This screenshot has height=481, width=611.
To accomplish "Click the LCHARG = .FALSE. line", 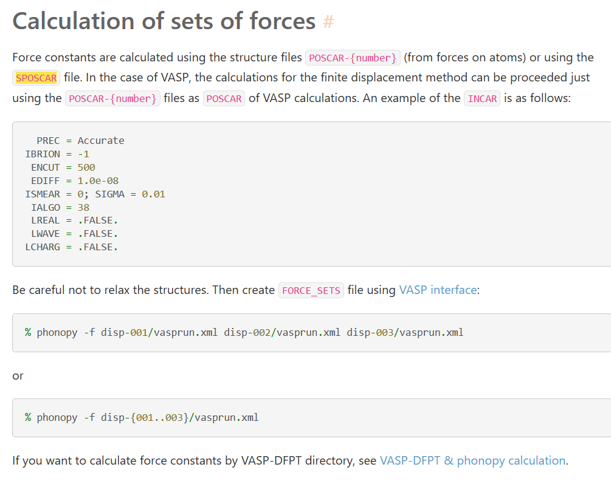I will click(x=71, y=247).
